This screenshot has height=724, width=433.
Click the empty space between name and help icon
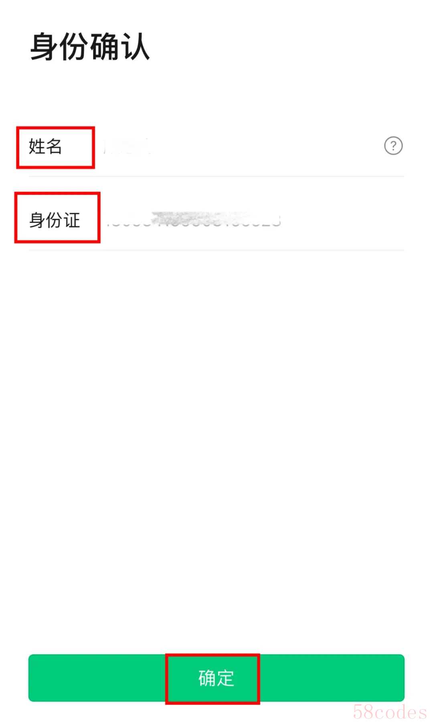pos(267,146)
